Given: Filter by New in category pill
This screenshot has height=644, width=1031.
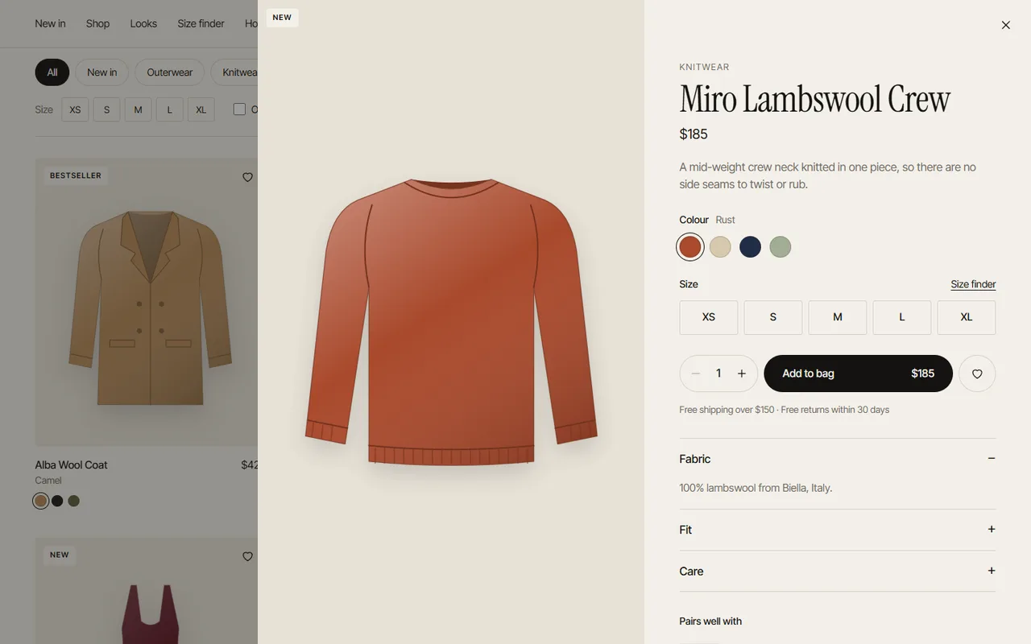Looking at the screenshot, I should click(102, 72).
